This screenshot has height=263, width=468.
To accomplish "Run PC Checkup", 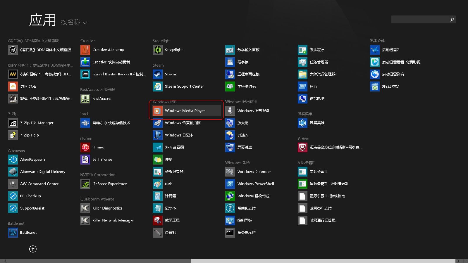I will tap(25, 196).
